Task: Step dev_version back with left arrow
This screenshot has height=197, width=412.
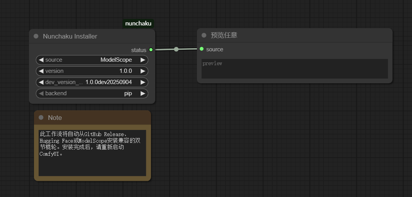Action: click(x=41, y=82)
